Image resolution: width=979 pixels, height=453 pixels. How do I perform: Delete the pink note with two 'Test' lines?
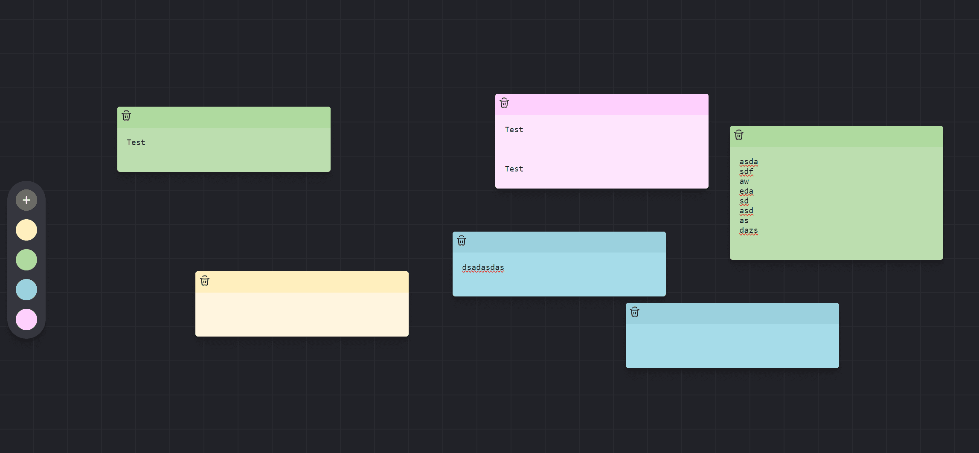504,103
